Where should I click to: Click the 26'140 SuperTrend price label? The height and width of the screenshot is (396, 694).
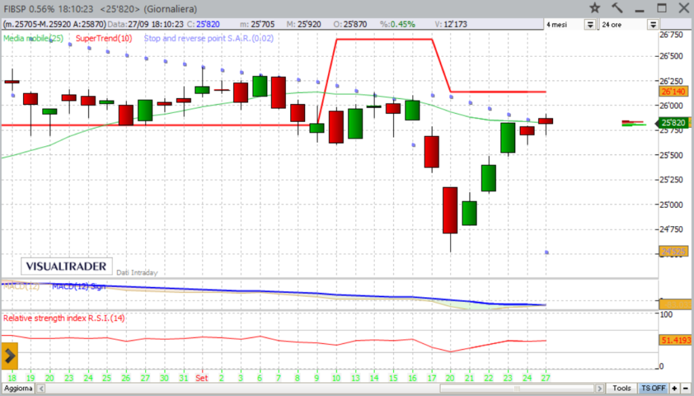pyautogui.click(x=673, y=91)
